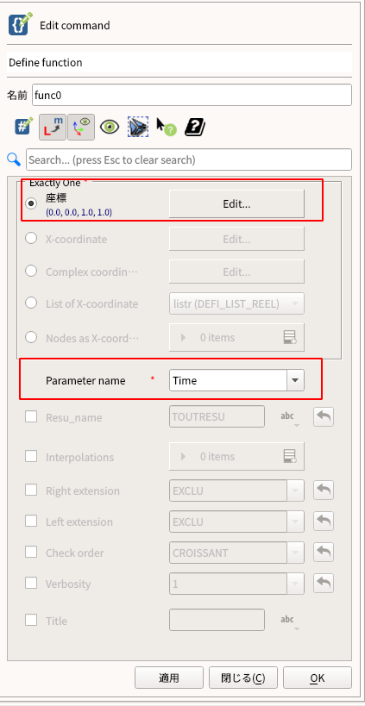Click the 名前 func0 name field

192,95
